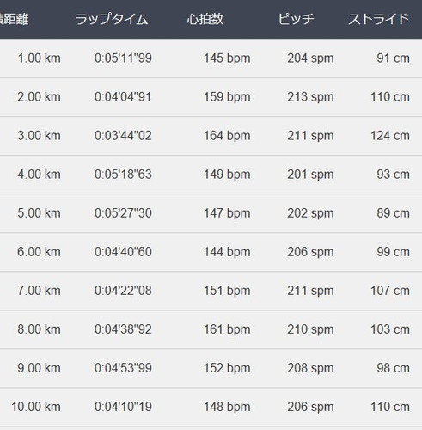Screen dimensions: 422x430
Task: Select the 201 spm pitch cell
Action: tap(310, 175)
